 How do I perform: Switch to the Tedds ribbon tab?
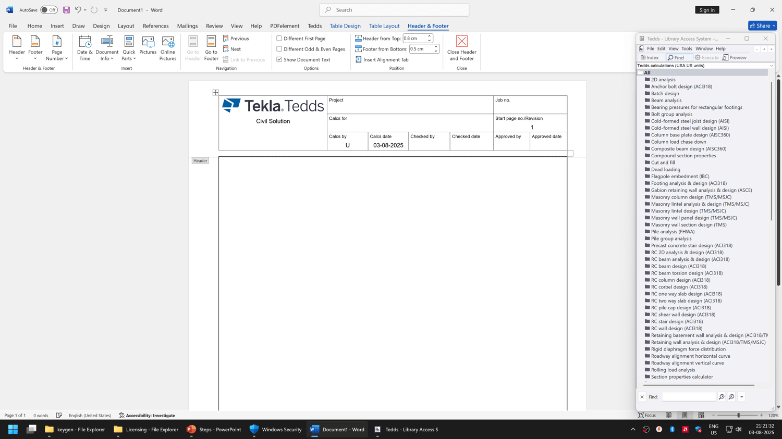[x=315, y=26]
